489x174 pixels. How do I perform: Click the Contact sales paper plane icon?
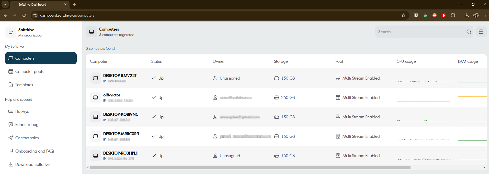[11, 138]
